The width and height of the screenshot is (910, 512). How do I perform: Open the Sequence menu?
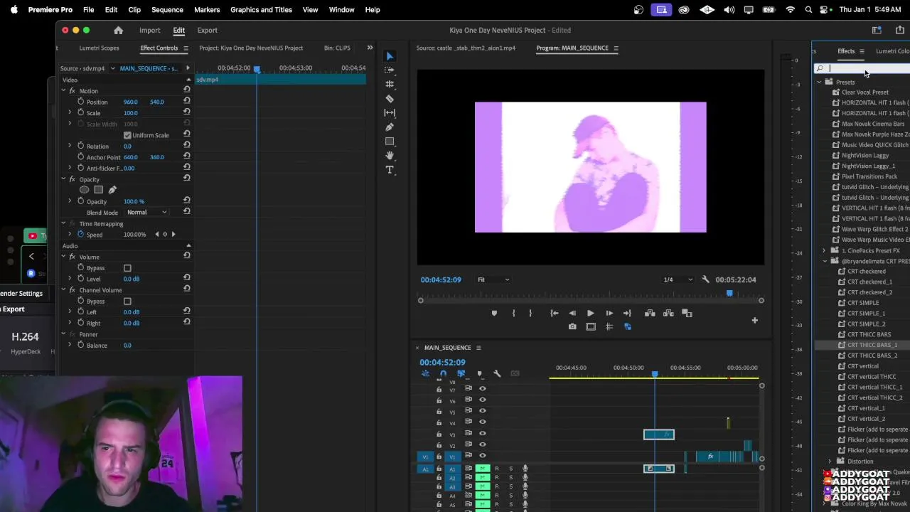click(x=167, y=10)
